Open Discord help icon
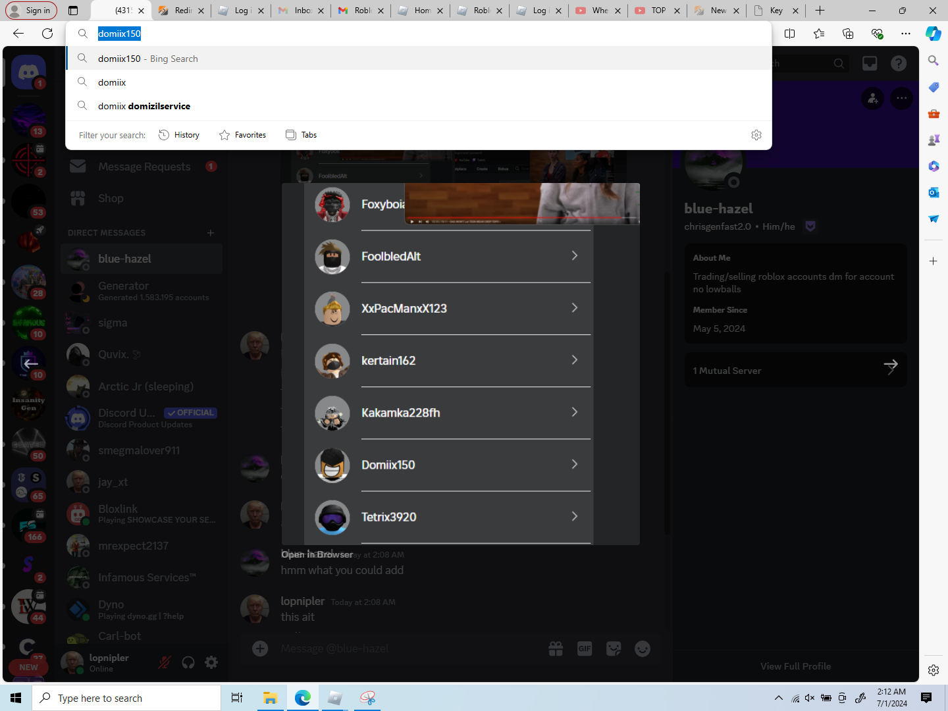 899,63
